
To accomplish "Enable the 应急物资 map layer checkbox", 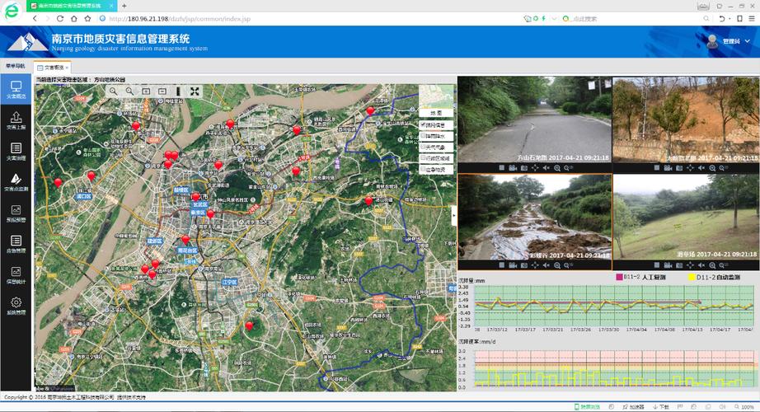I will [x=423, y=169].
